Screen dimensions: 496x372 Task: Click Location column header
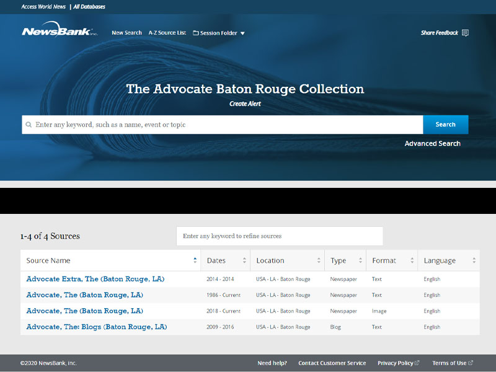287,260
